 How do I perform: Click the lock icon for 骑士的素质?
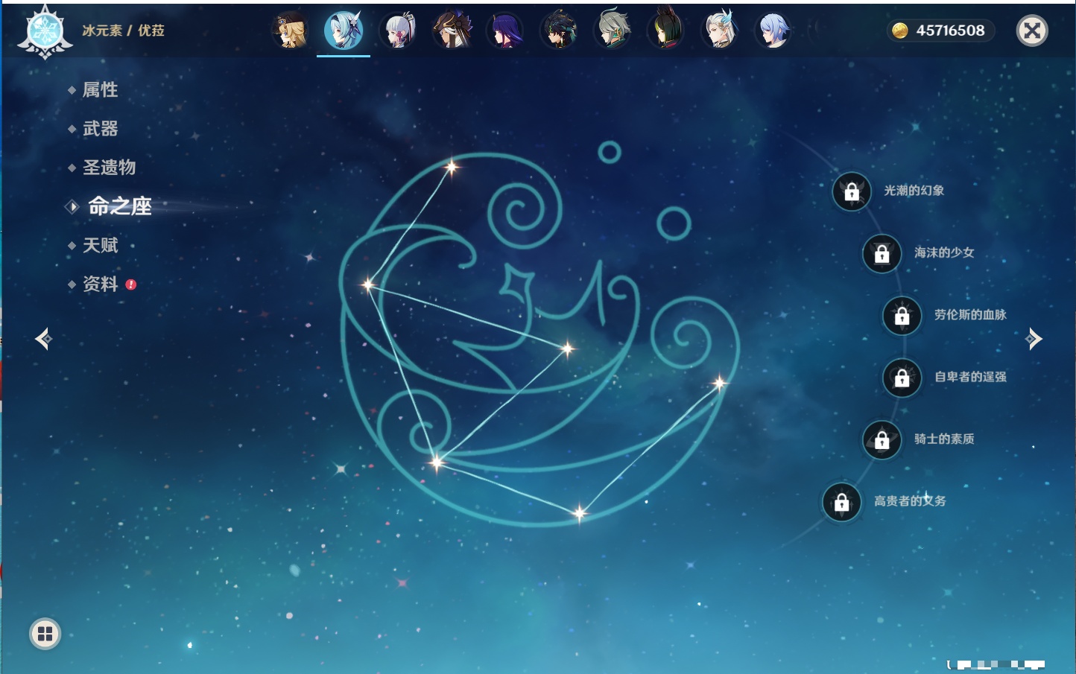882,439
